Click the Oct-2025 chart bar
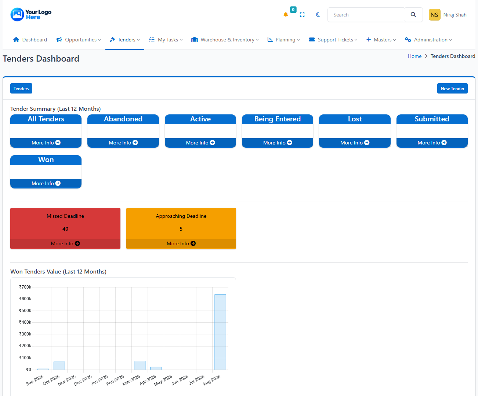The width and height of the screenshot is (478, 396). tap(59, 366)
